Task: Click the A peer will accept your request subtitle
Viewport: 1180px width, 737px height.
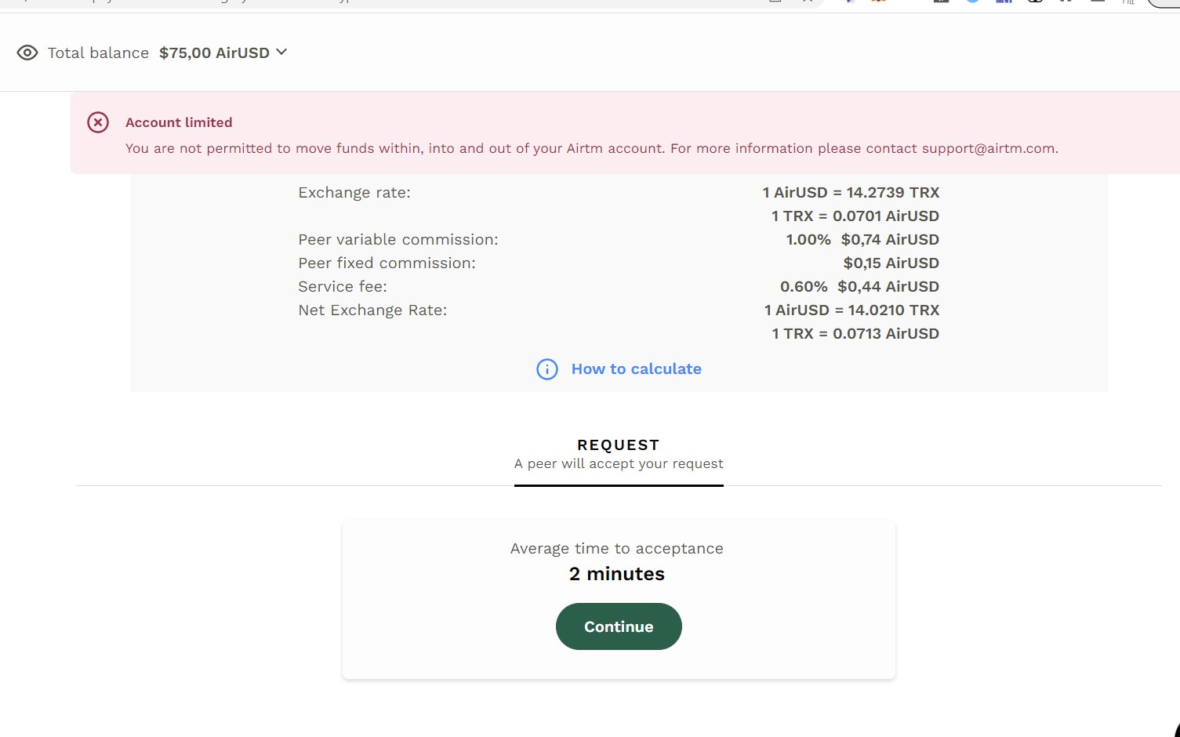Action: 619,463
